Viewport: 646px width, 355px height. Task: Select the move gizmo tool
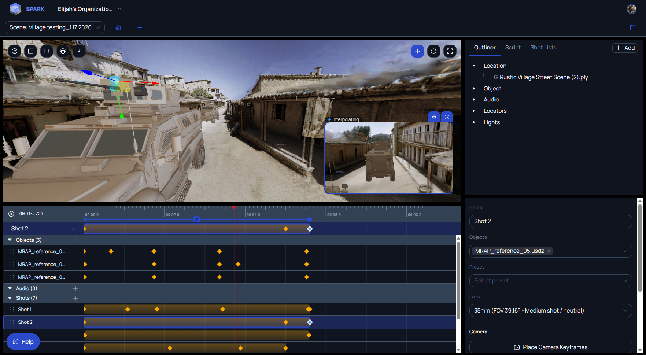[x=417, y=51]
